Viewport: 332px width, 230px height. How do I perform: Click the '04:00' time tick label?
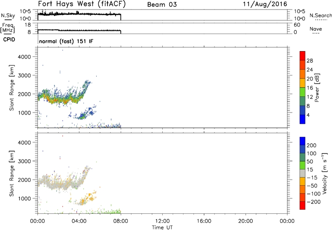79,221
